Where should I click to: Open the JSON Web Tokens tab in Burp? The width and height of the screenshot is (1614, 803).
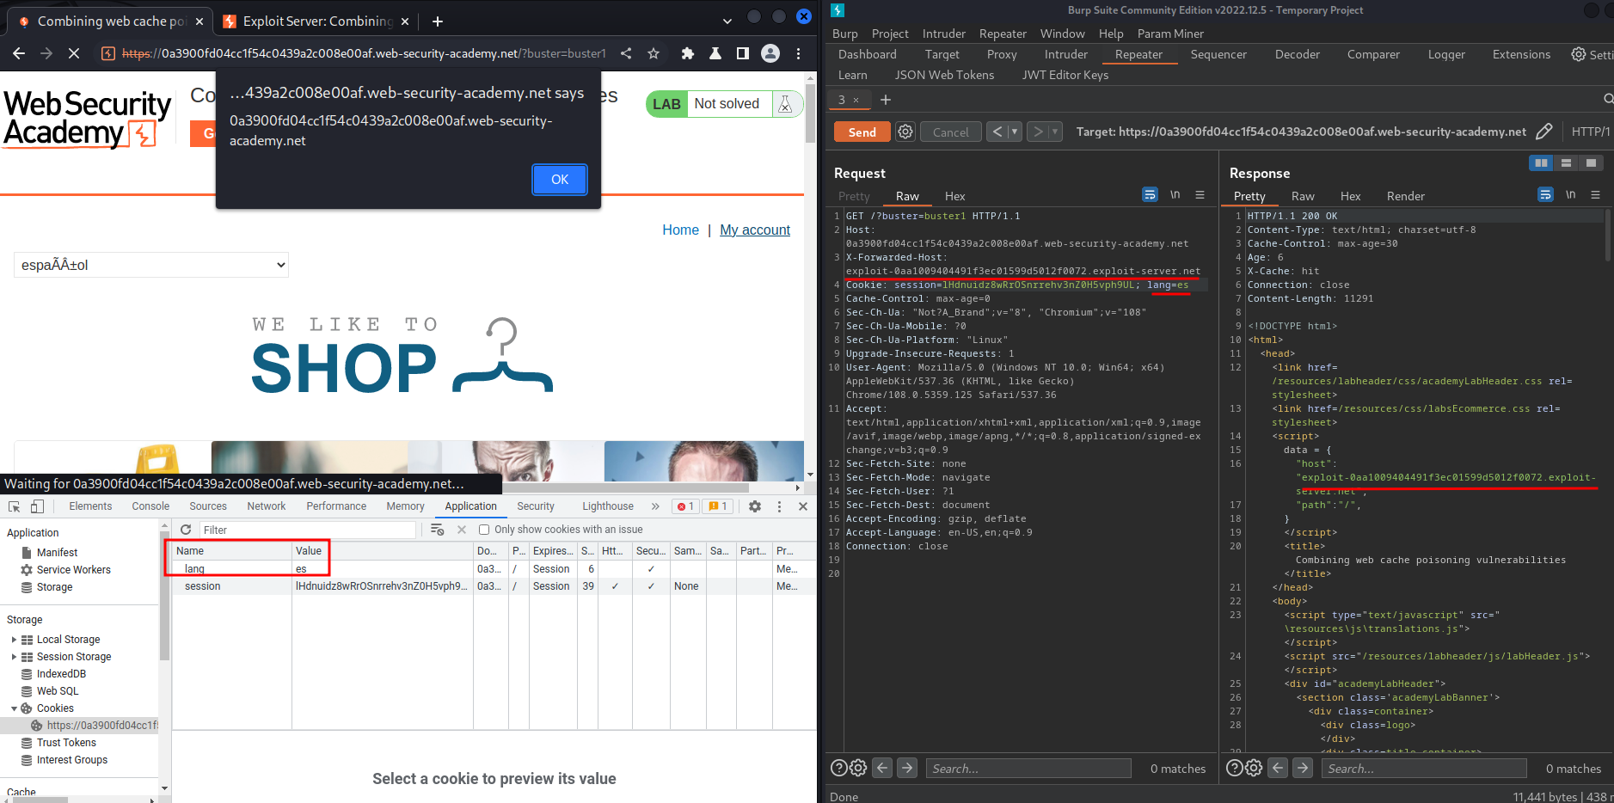coord(944,75)
